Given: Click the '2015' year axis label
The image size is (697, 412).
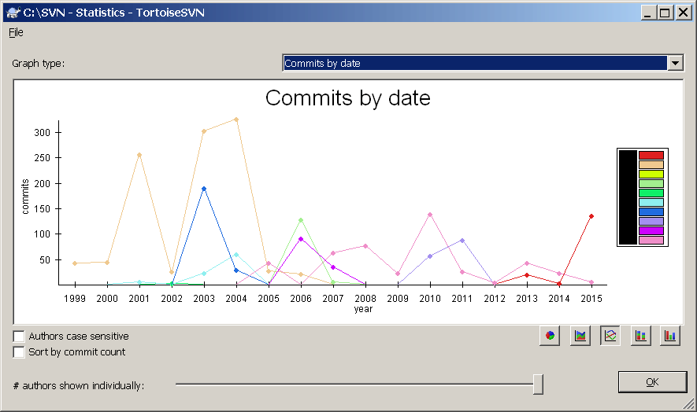Looking at the screenshot, I should click(591, 299).
